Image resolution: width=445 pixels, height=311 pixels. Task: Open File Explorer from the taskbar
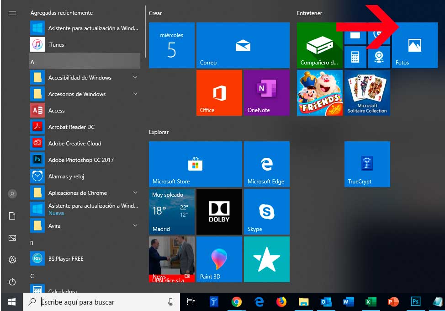click(303, 302)
